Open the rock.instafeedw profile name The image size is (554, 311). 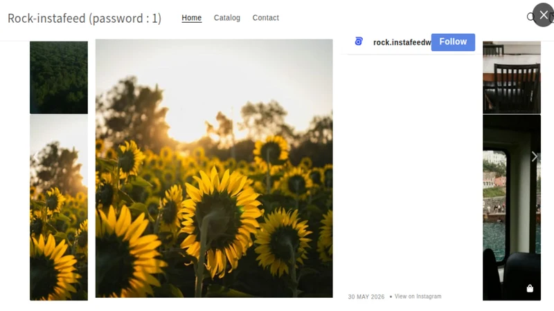point(402,42)
